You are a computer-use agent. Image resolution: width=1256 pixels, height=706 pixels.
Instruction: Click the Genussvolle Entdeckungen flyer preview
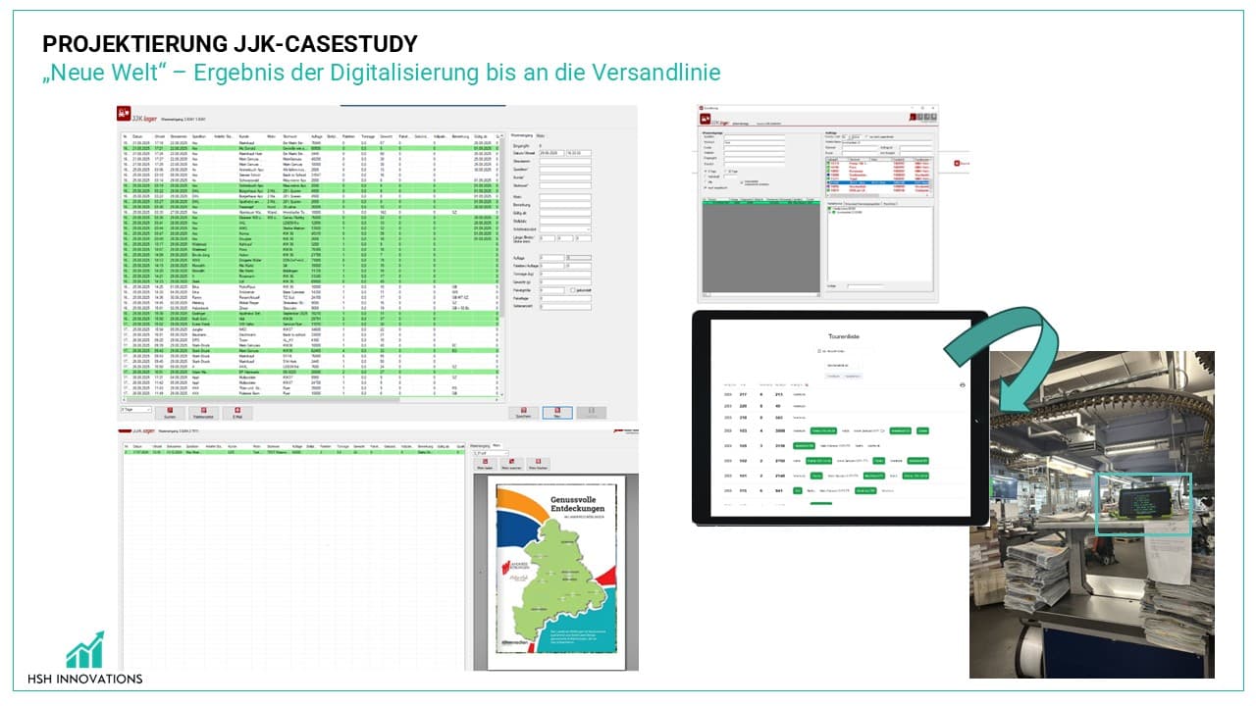point(555,572)
